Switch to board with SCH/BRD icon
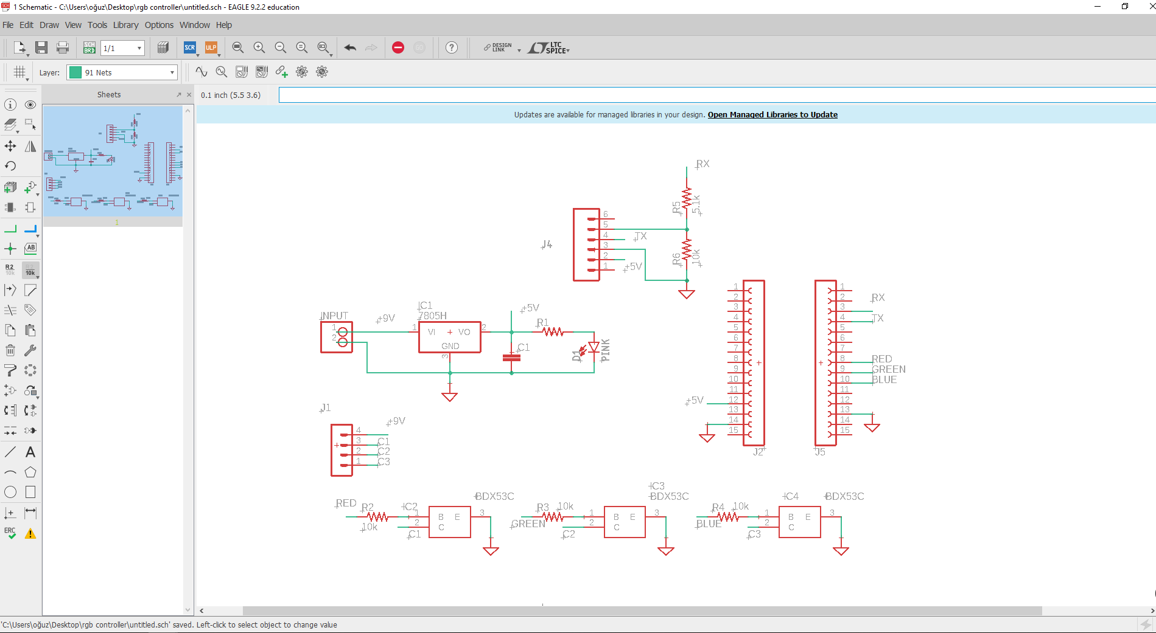The height and width of the screenshot is (633, 1156). [x=89, y=48]
